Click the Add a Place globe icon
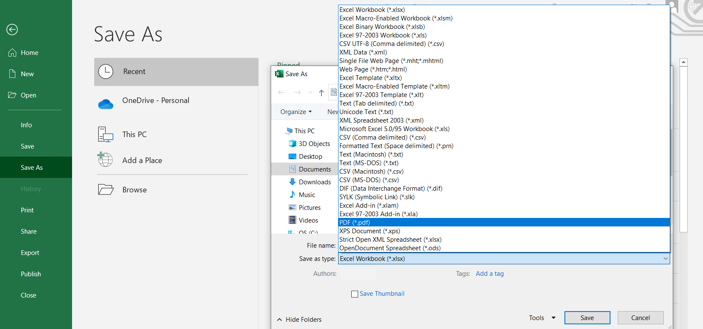 (105, 160)
